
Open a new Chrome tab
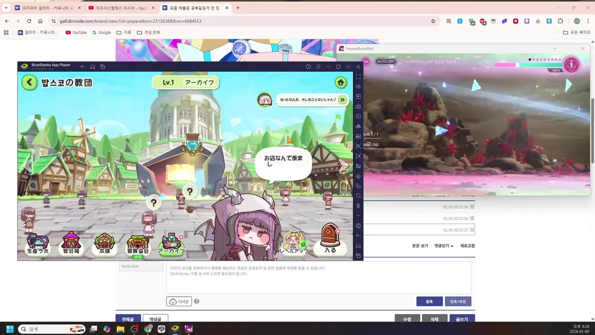click(x=238, y=8)
